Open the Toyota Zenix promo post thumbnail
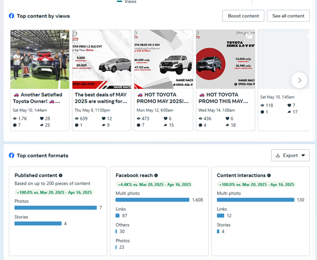 coord(226,59)
